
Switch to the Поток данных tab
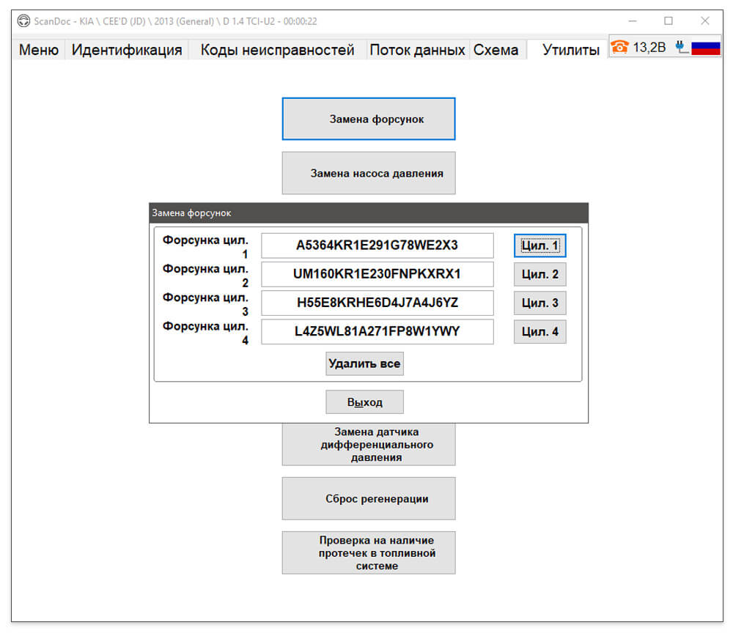[x=417, y=50]
